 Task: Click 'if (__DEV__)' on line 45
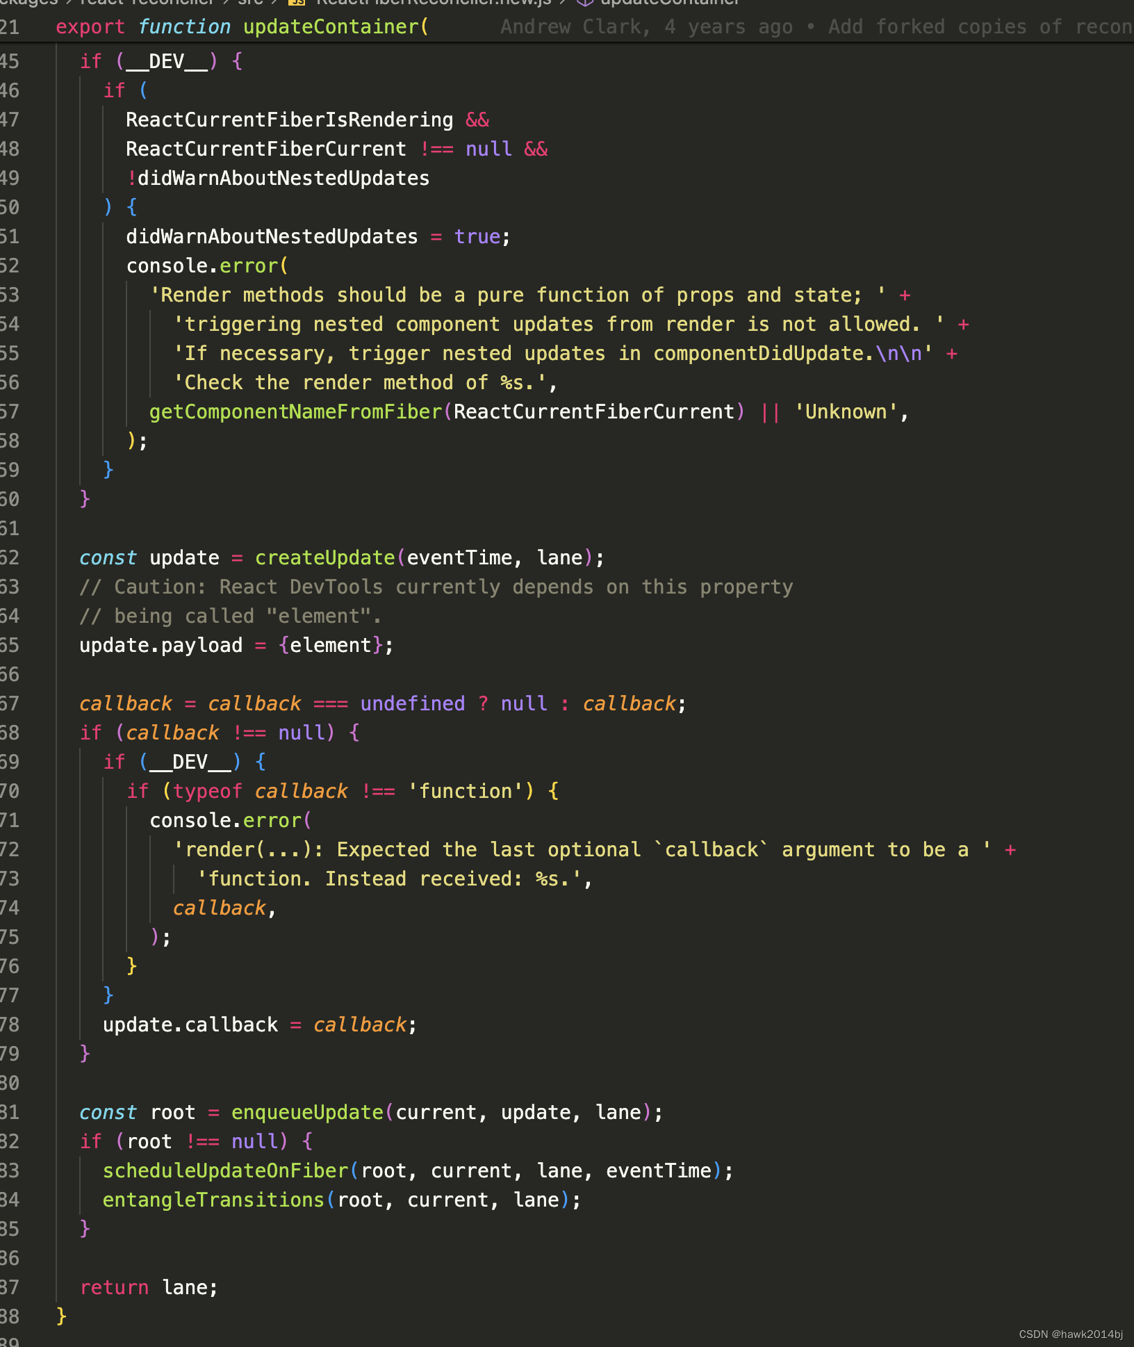coord(149,61)
